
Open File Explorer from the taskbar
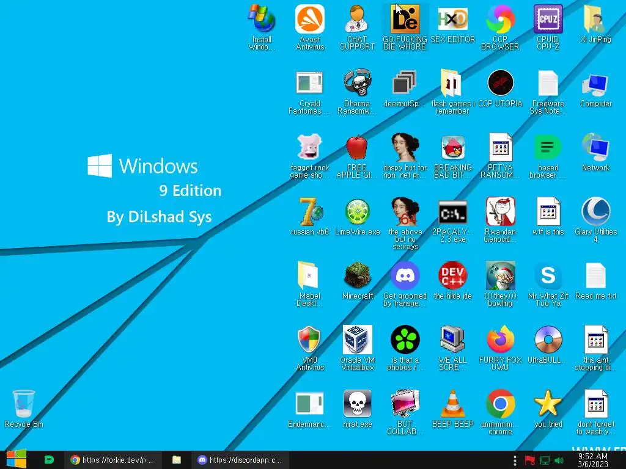point(177,460)
